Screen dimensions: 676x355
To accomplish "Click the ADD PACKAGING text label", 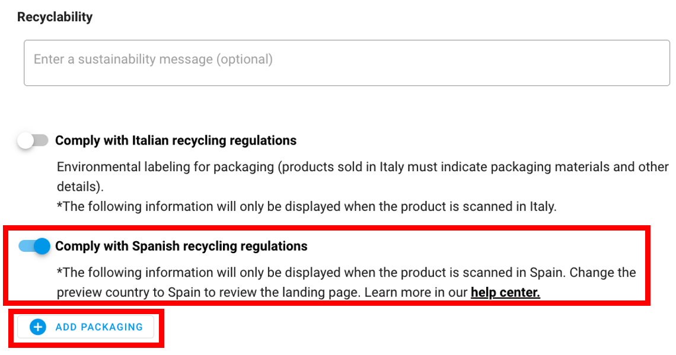I will pyautogui.click(x=99, y=327).
